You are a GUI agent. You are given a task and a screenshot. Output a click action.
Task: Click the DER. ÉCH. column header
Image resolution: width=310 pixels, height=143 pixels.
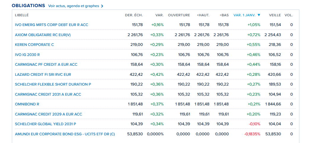point(134,15)
